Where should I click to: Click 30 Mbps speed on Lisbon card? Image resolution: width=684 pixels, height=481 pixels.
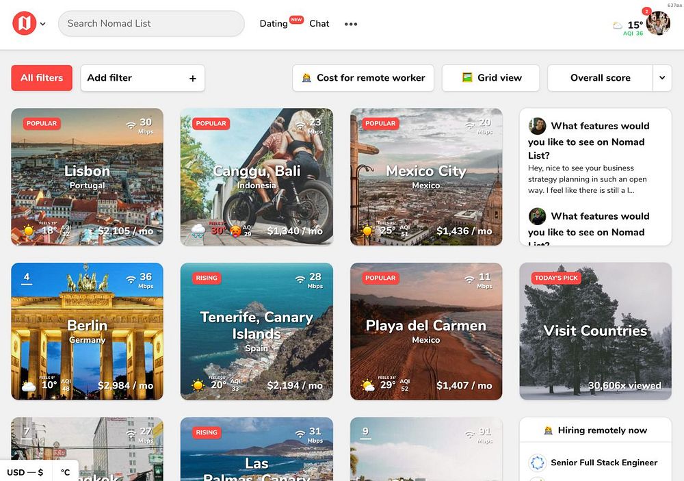[146, 126]
